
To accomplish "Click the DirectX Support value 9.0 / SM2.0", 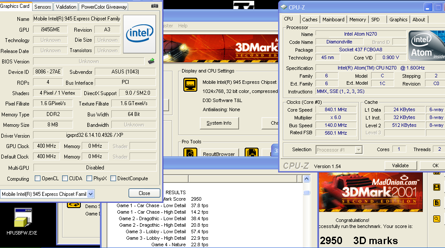I will click(x=138, y=93).
